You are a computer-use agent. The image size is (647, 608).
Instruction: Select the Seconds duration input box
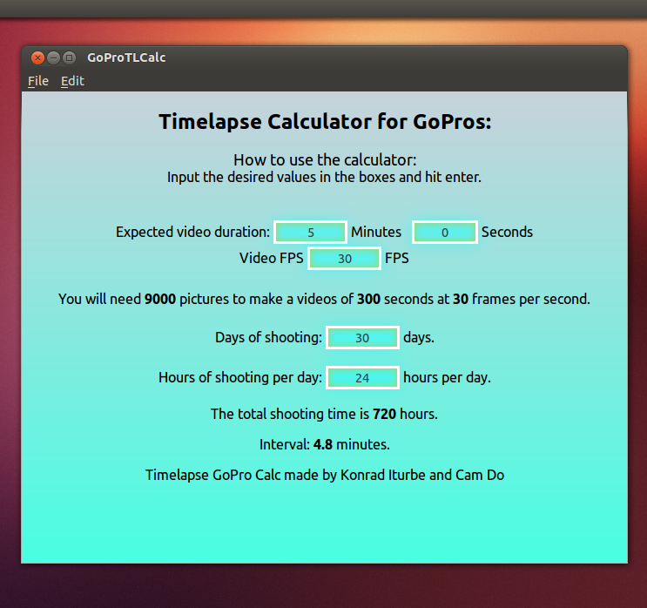click(x=444, y=233)
